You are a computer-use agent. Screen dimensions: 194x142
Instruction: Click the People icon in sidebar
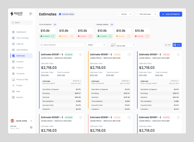coord(13,85)
